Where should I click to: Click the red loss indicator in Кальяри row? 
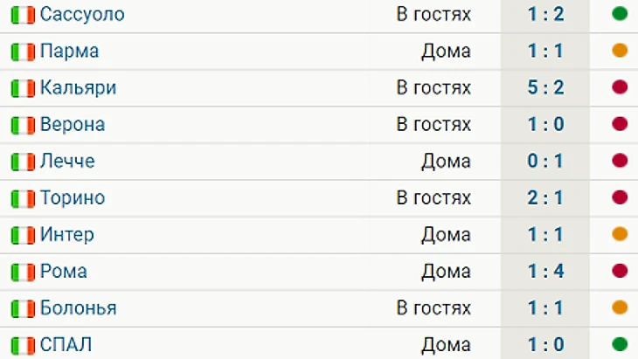pos(620,87)
